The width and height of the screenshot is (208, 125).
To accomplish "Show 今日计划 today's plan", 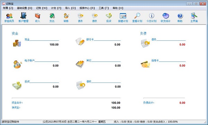I will 151,18.
